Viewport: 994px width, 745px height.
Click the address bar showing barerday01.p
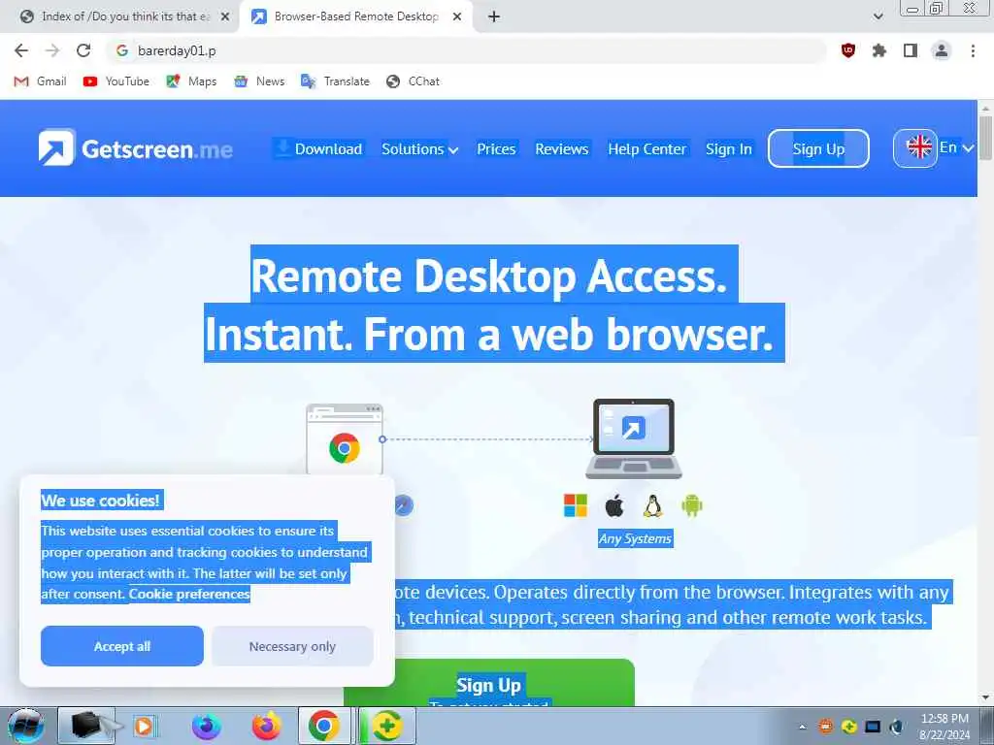466,50
